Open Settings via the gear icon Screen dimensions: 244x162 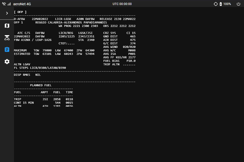pyautogui.click(x=7, y=62)
